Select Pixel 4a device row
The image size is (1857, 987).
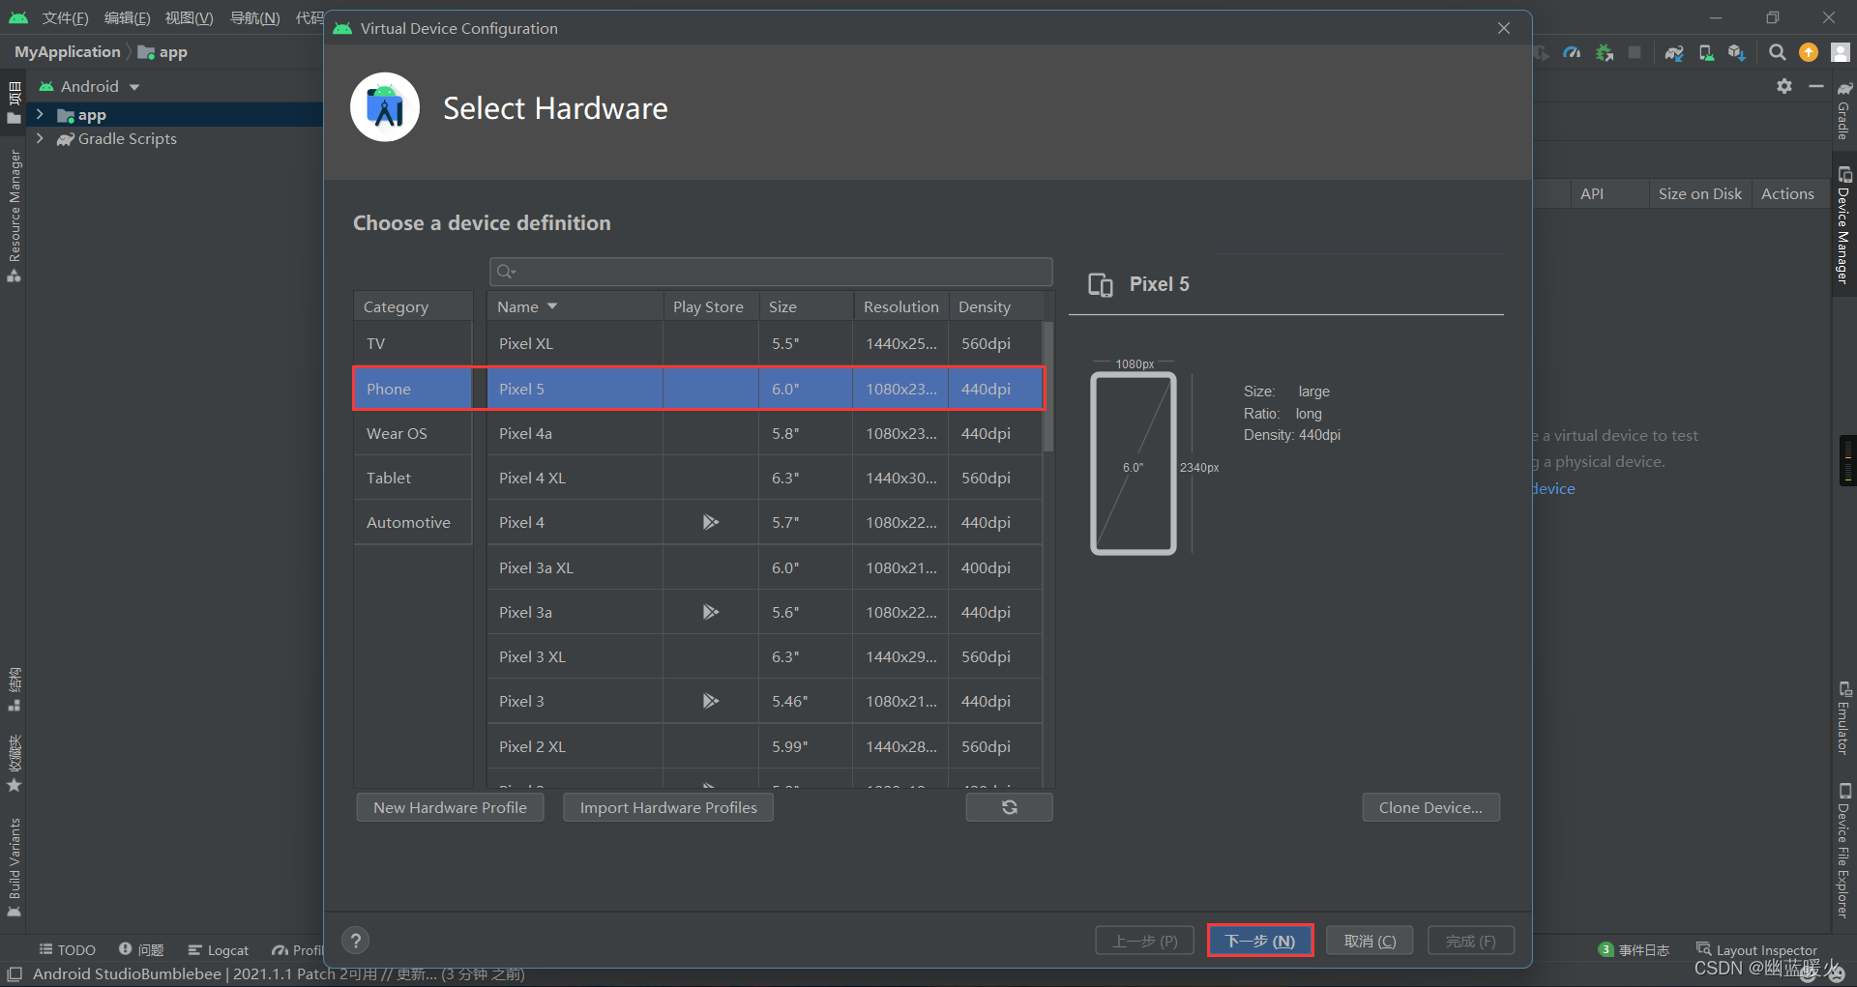tap(764, 433)
